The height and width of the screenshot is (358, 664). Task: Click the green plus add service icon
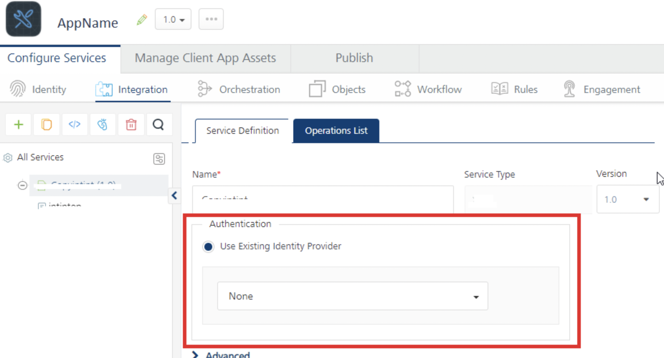pyautogui.click(x=19, y=124)
